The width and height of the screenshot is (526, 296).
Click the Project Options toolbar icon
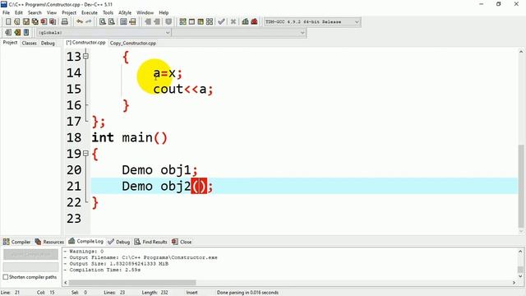tap(168, 22)
